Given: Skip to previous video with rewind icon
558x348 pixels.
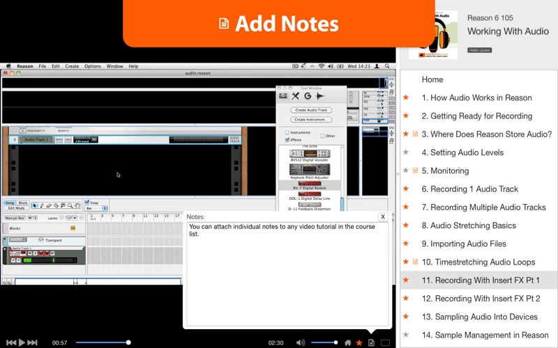Looking at the screenshot, I should point(11,342).
